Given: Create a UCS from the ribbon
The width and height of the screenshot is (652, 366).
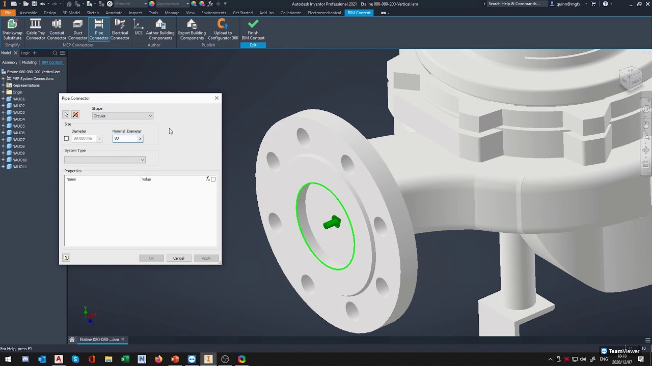Looking at the screenshot, I should click(x=138, y=27).
